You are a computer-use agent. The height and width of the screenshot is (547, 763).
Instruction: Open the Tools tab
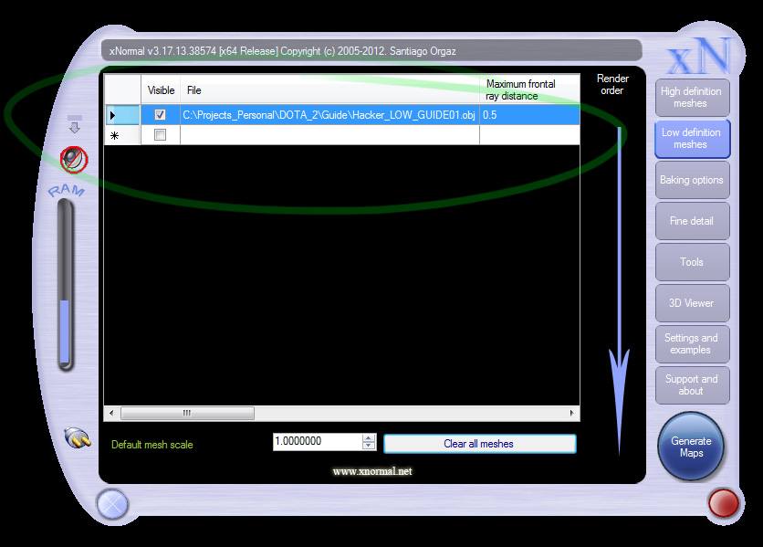pos(692,262)
